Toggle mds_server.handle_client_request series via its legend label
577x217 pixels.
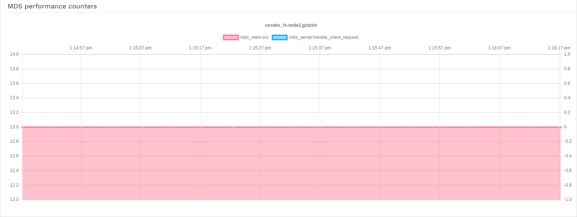click(x=323, y=37)
